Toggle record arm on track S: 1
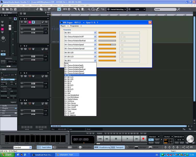This screenshot has width=196, height=157. 30,22
